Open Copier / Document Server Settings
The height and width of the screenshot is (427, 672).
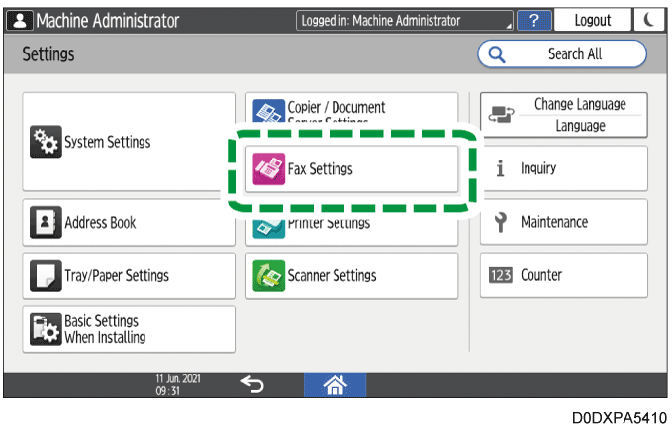pyautogui.click(x=351, y=108)
